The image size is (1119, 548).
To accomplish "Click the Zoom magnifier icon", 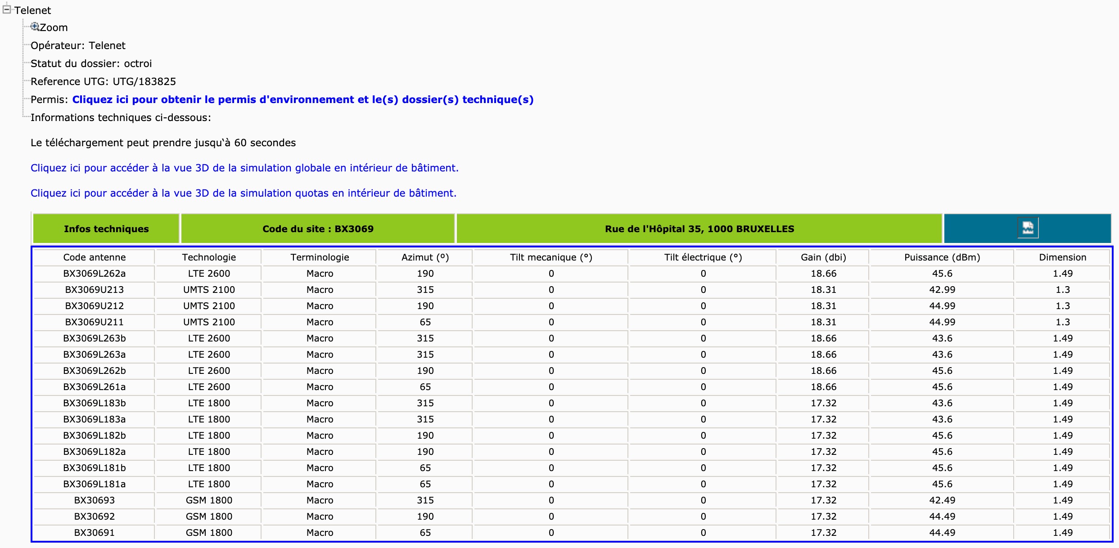I will coord(35,27).
